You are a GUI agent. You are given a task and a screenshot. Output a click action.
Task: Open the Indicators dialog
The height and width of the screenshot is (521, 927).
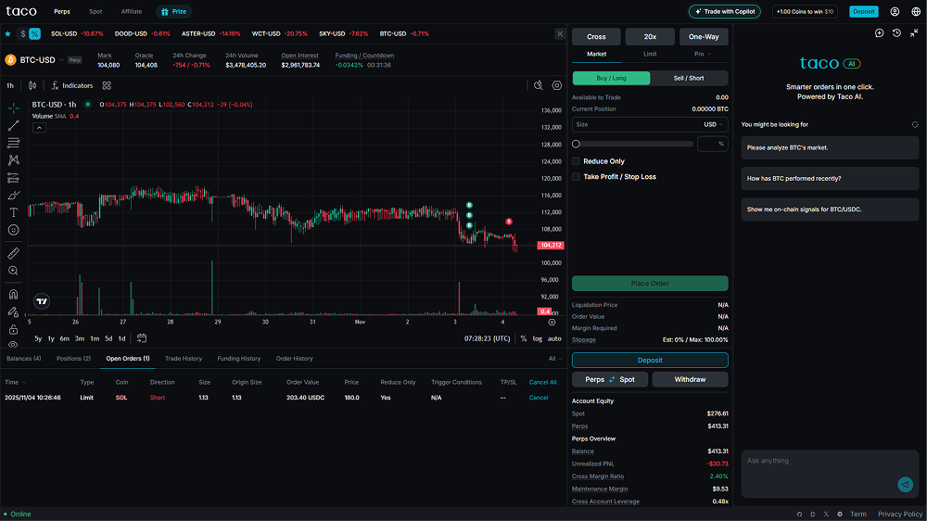tap(72, 85)
